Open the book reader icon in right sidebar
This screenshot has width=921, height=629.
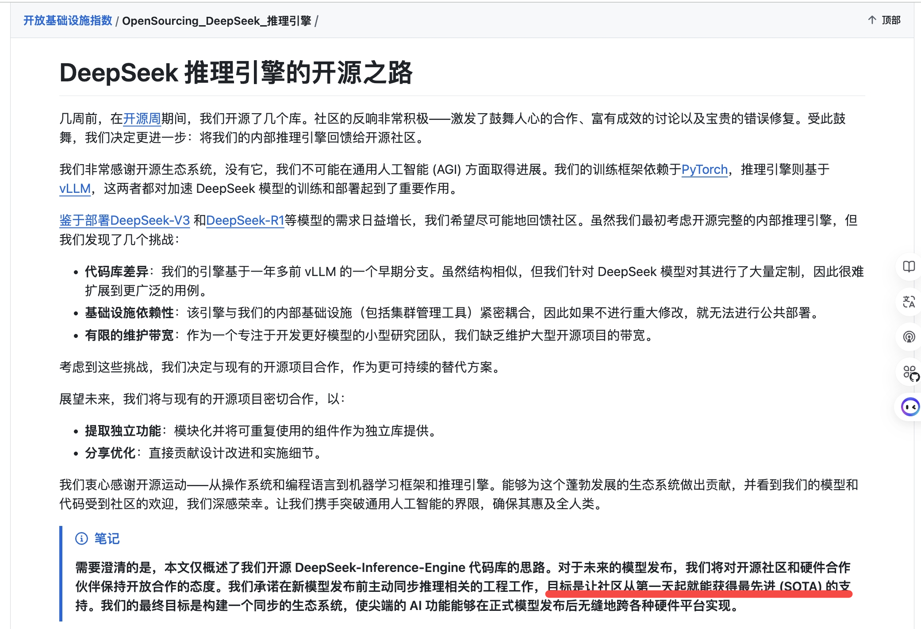pyautogui.click(x=909, y=267)
